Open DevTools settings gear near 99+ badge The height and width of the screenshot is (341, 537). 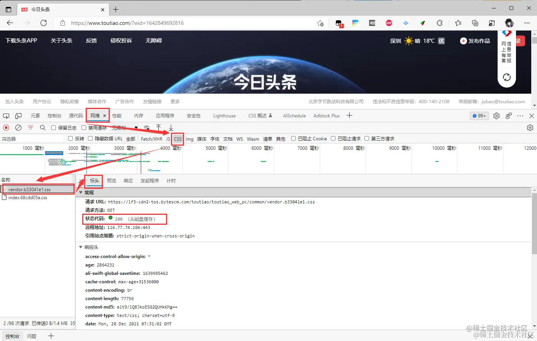pos(496,116)
